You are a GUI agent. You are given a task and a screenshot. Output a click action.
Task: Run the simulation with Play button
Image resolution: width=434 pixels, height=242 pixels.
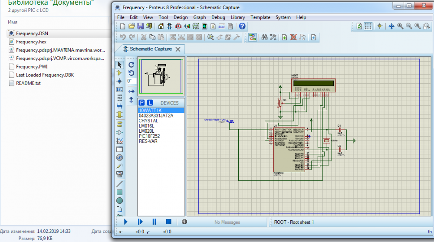coord(126,222)
